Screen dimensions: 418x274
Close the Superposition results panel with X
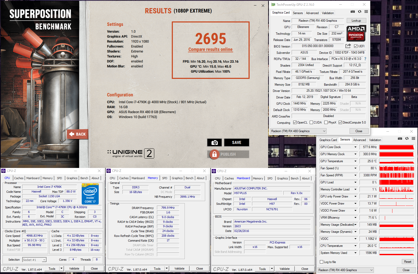[x=263, y=6]
